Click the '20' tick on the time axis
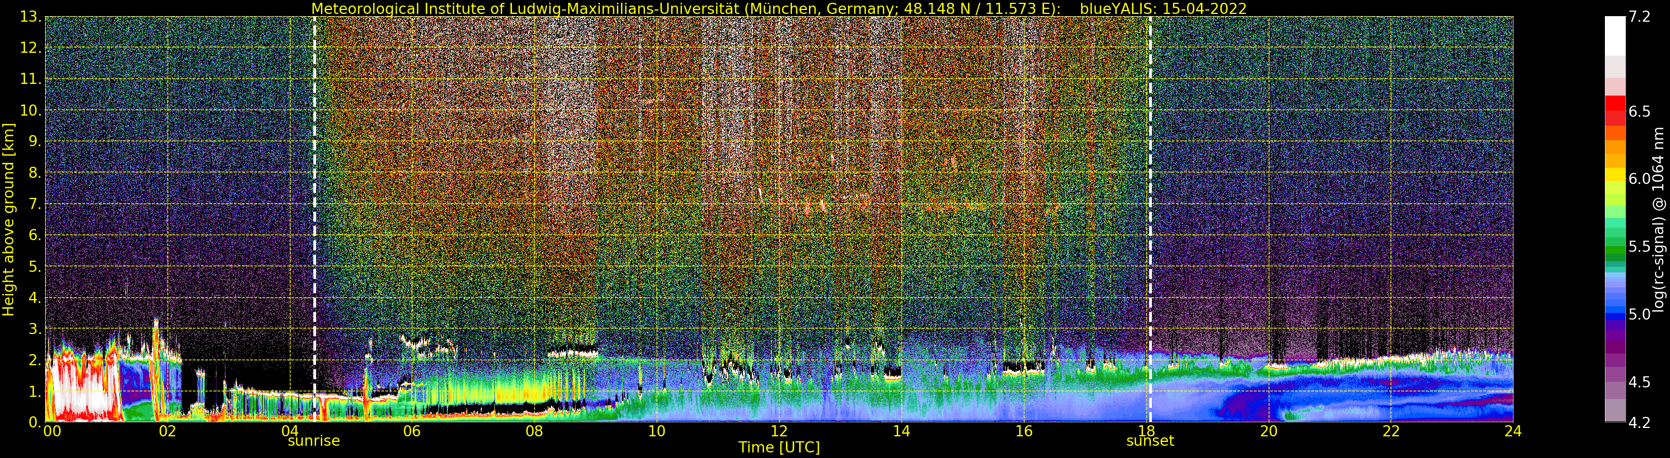 click(1269, 431)
